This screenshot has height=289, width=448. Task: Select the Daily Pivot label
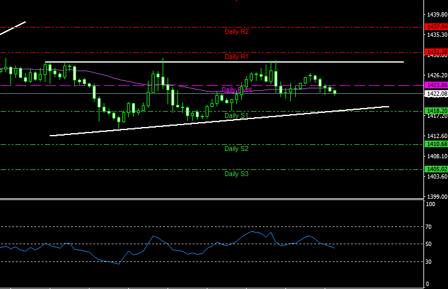[236, 90]
